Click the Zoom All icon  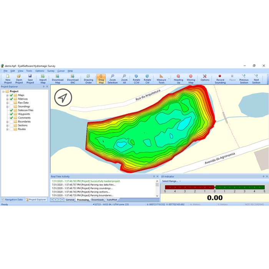[125, 79]
